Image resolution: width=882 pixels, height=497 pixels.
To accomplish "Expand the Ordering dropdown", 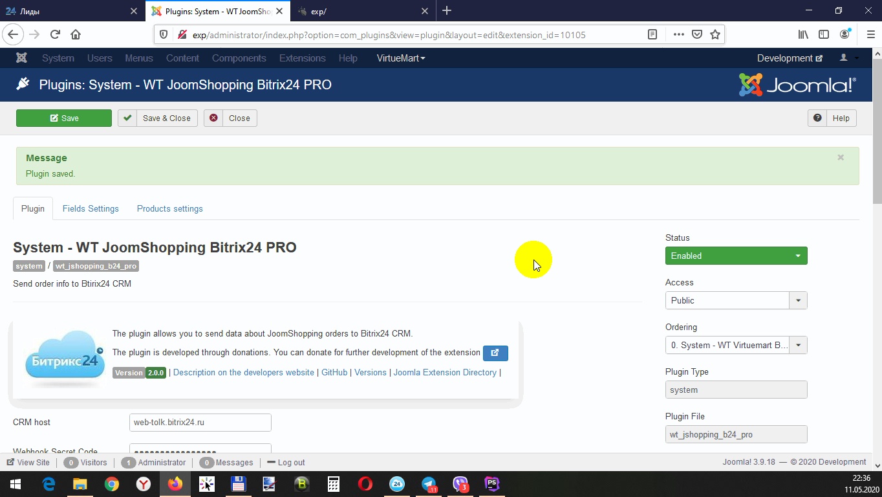I will [736, 345].
